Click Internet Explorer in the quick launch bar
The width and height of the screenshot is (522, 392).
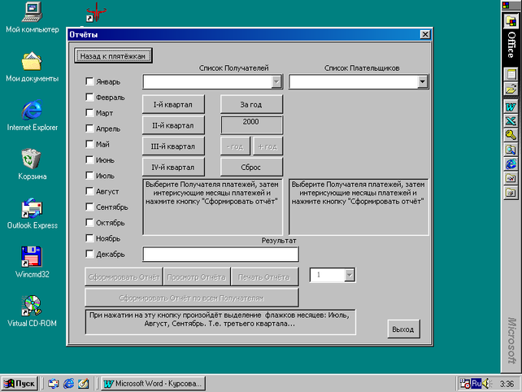[x=68, y=383]
